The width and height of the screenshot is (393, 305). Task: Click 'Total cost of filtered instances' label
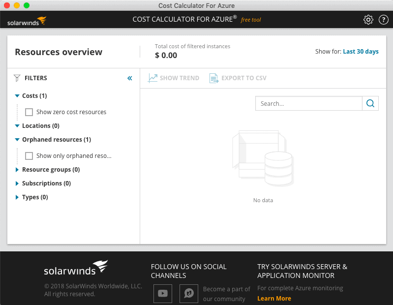[192, 46]
